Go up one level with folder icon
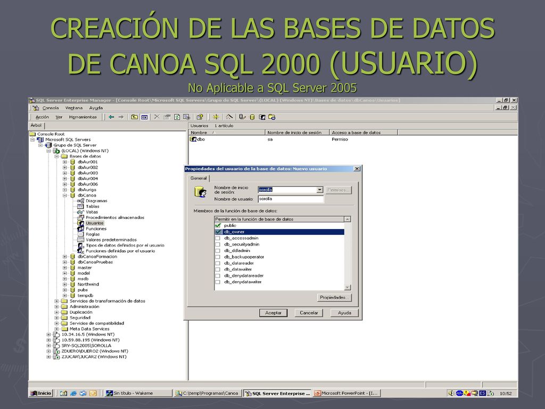This screenshot has width=545, height=409. pyautogui.click(x=134, y=117)
